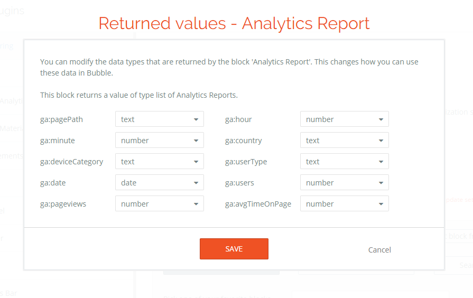
Task: Open the ga:hour type dropdown
Action: pyautogui.click(x=344, y=119)
